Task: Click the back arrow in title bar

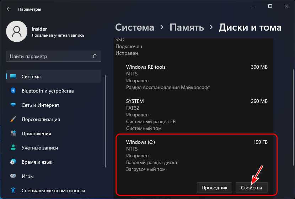Action: (9, 9)
